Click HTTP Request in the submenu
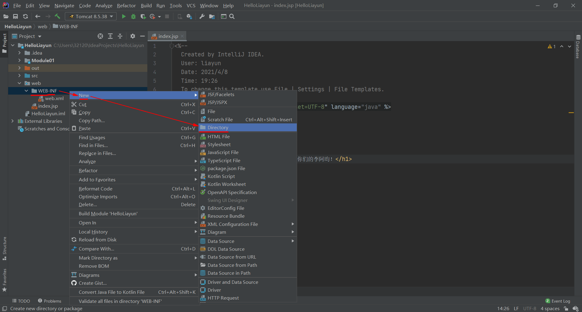582x312 pixels. pyautogui.click(x=248, y=298)
